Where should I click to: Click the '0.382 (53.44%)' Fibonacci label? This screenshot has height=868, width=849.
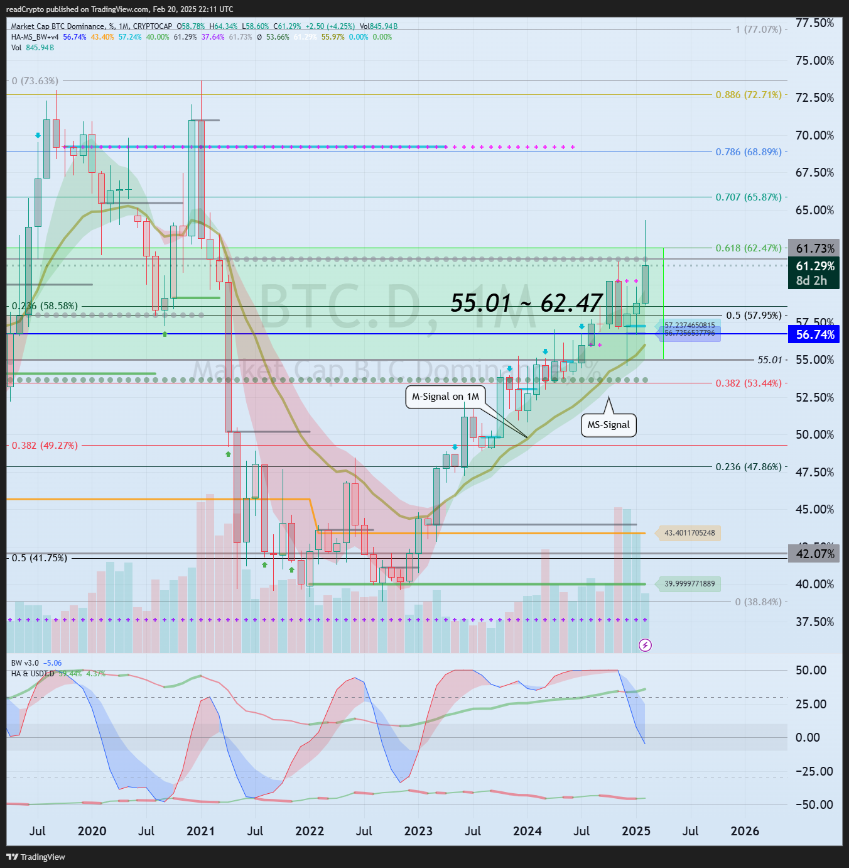pos(749,383)
